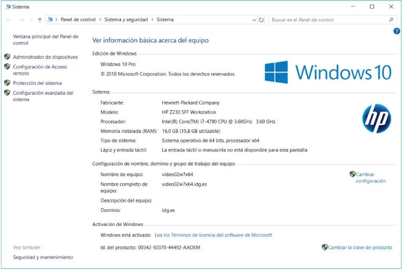Select Sistema in the address breadcrumb
This screenshot has height=270, width=402.
pyautogui.click(x=165, y=20)
